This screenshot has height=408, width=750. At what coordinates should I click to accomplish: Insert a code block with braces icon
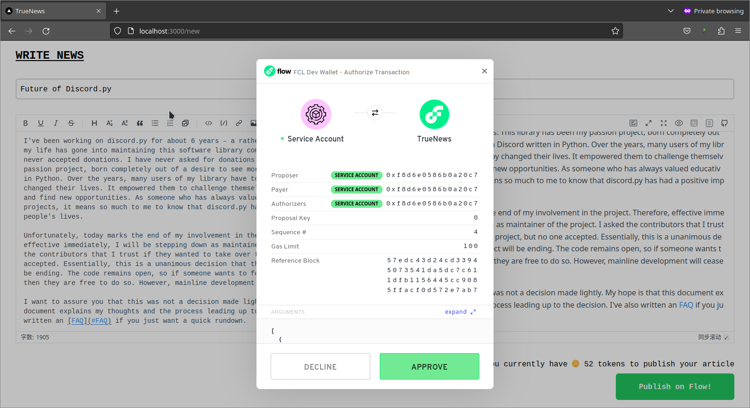(x=224, y=123)
